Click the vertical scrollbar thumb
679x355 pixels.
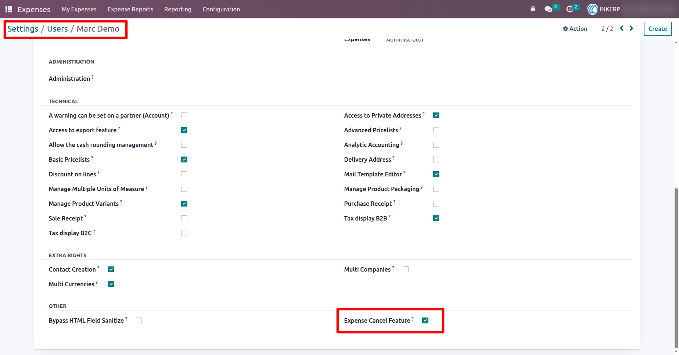coord(676,268)
